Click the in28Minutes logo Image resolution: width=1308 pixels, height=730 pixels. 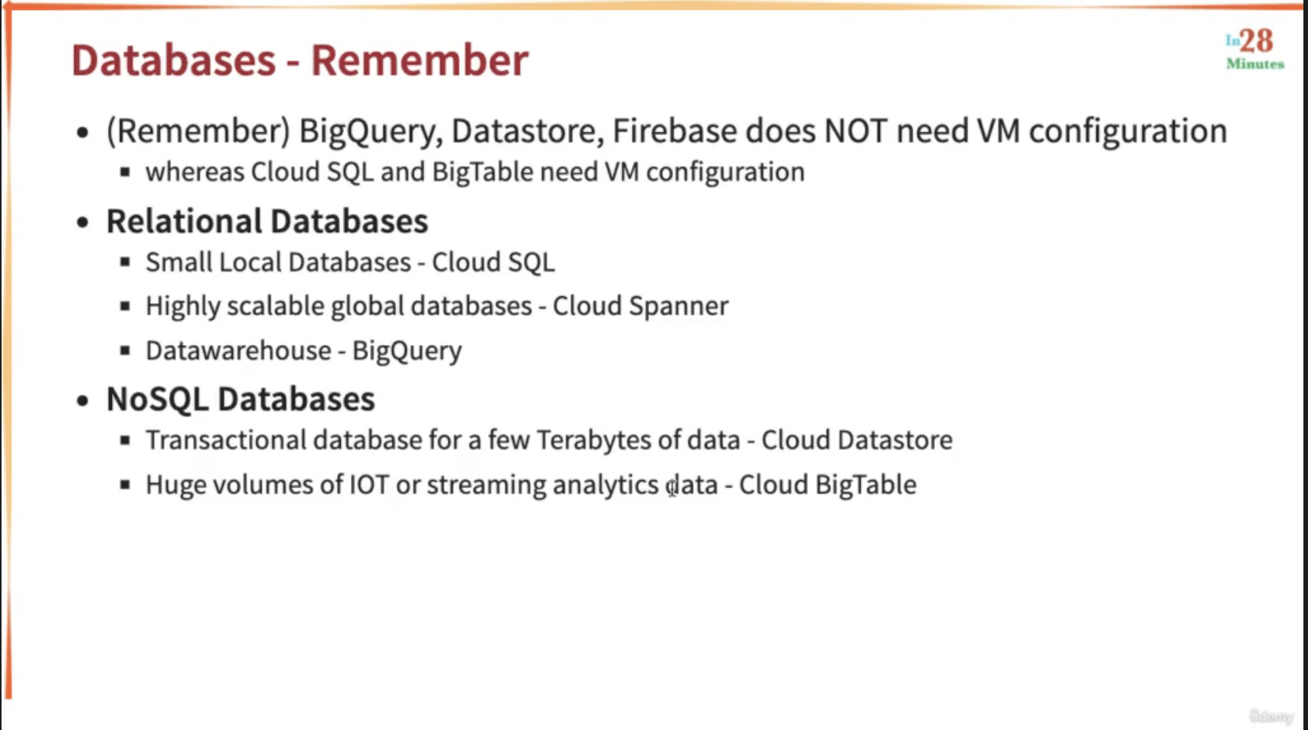(1254, 49)
